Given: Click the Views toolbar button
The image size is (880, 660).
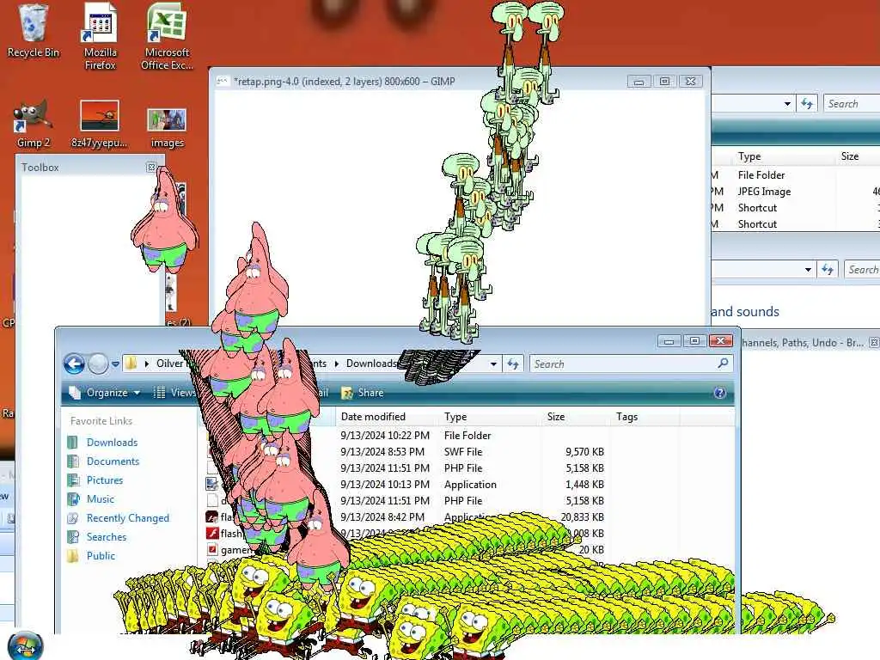Looking at the screenshot, I should [x=174, y=392].
